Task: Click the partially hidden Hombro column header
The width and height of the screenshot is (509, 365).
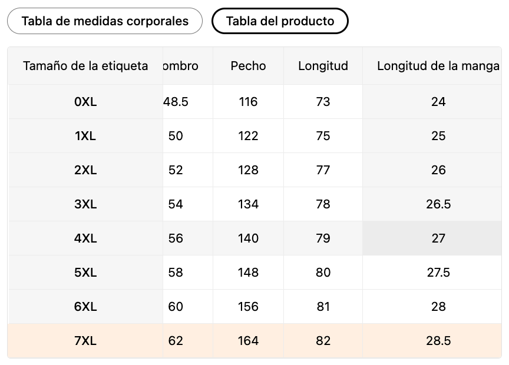Action: [x=181, y=66]
